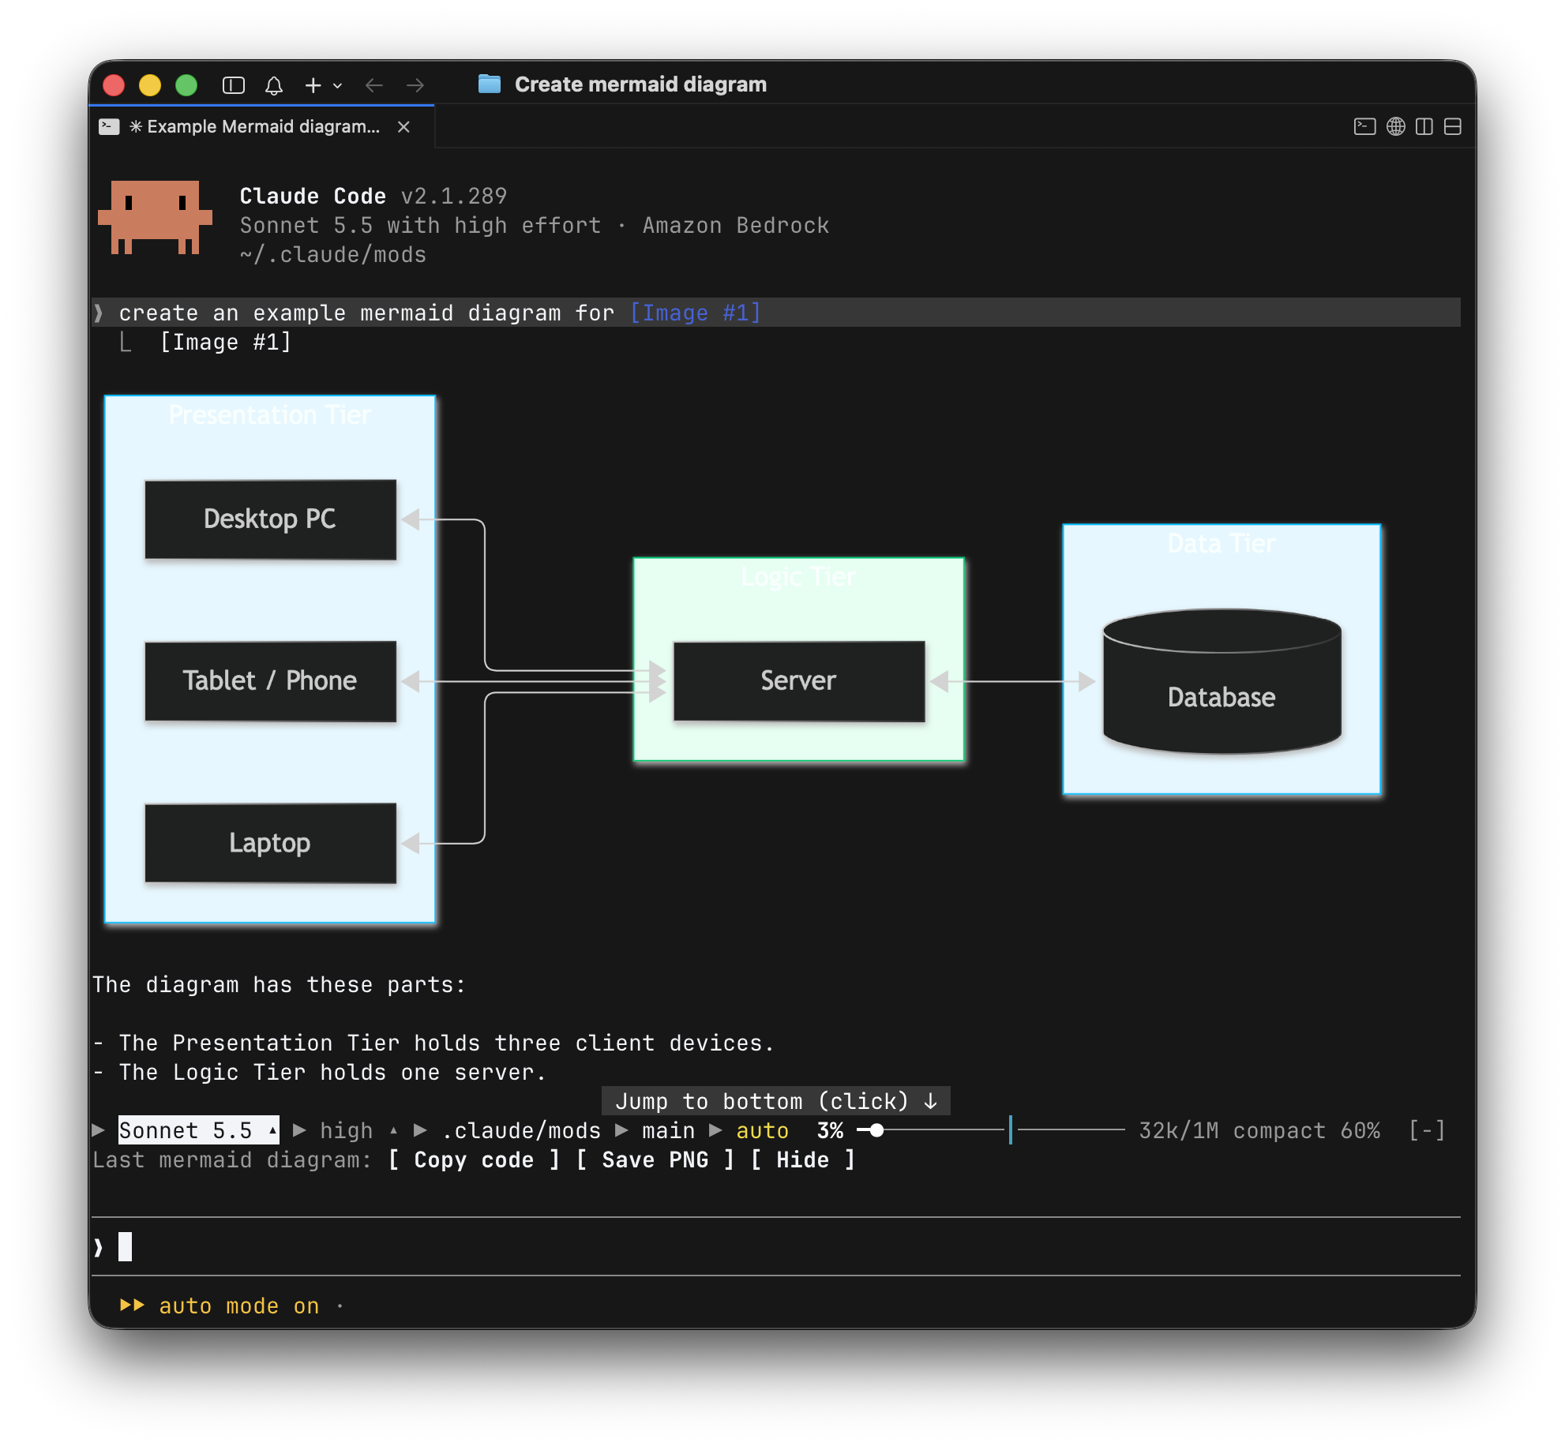Click the 32k/1M compact 60% status
Viewport: 1565px width, 1446px height.
pos(1259,1130)
